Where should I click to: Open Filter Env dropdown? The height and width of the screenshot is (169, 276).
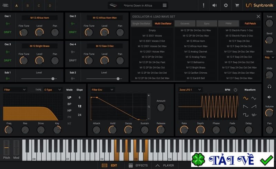pos(102,90)
